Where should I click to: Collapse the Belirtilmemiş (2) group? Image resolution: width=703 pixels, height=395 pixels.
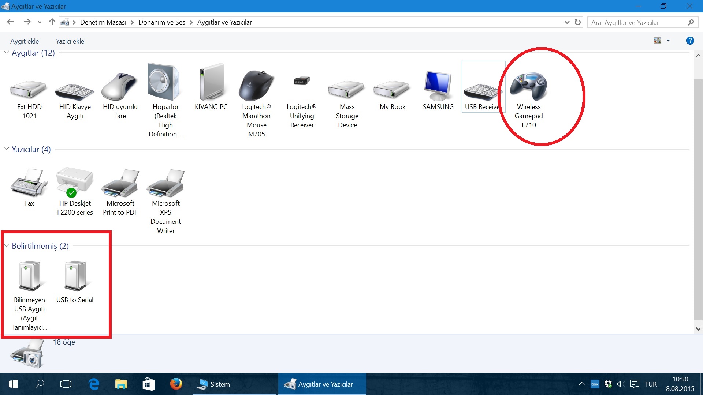(x=7, y=245)
